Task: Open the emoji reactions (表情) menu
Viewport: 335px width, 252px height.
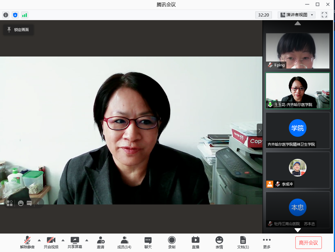Action: [x=219, y=242]
